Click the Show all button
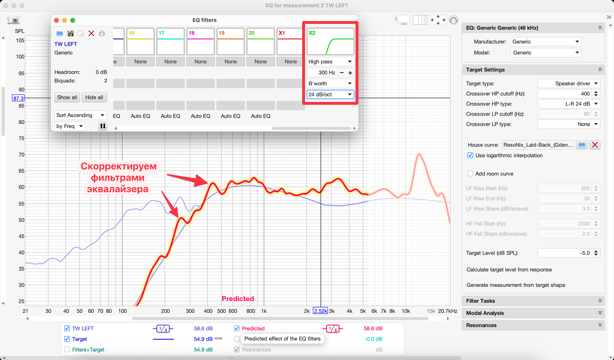This screenshot has height=360, width=614. [67, 97]
